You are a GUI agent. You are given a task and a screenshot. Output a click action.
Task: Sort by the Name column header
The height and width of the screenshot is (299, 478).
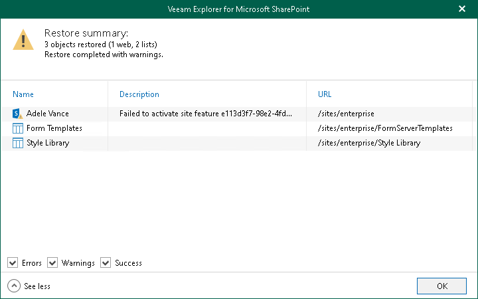tap(23, 94)
